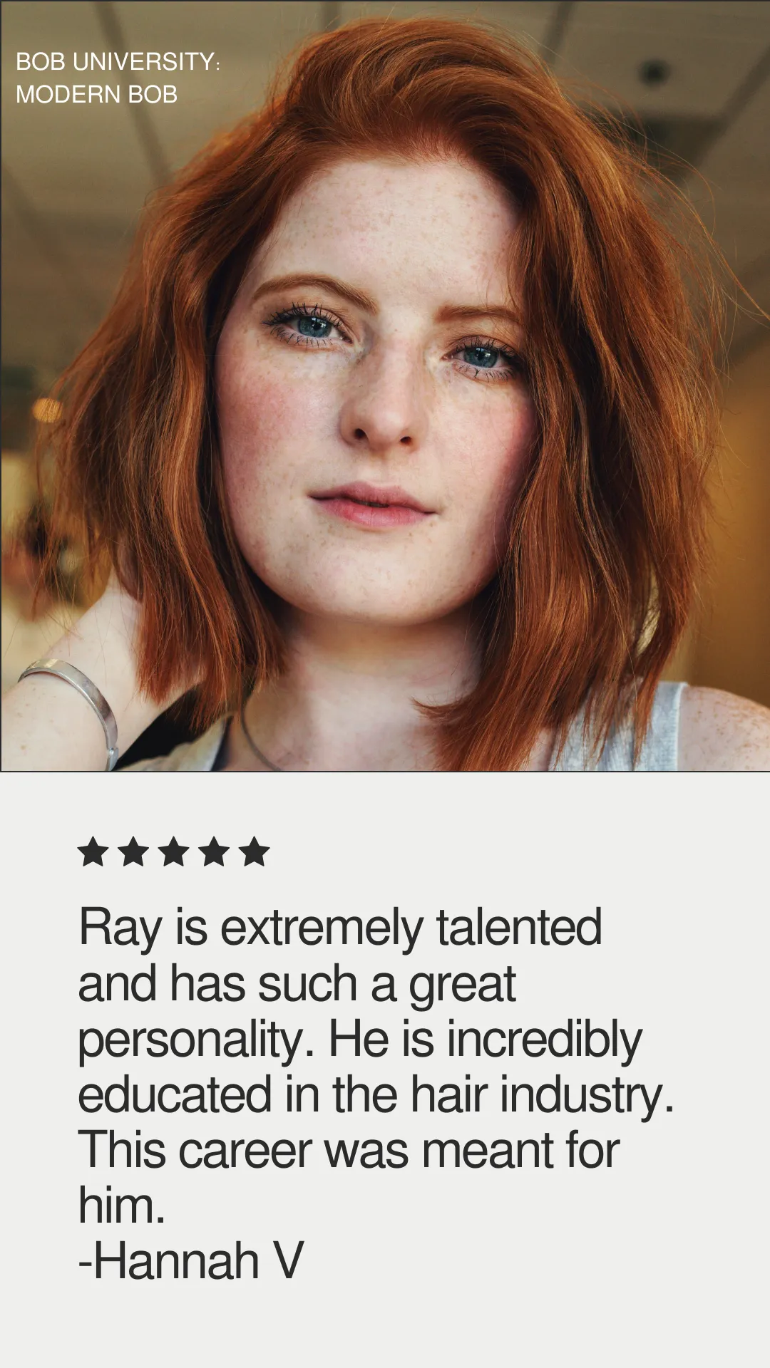Click the words 'personality. He is incredibly'
The height and width of the screenshot is (1368, 770).
point(360,1040)
